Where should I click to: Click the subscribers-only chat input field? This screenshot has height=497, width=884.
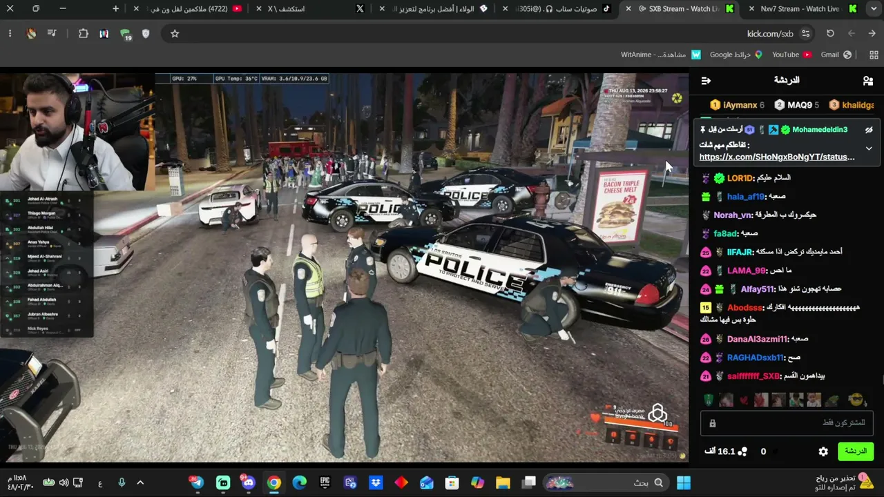click(x=787, y=422)
